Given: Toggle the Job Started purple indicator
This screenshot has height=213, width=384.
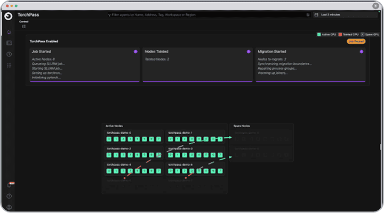Looking at the screenshot, I should tap(135, 52).
